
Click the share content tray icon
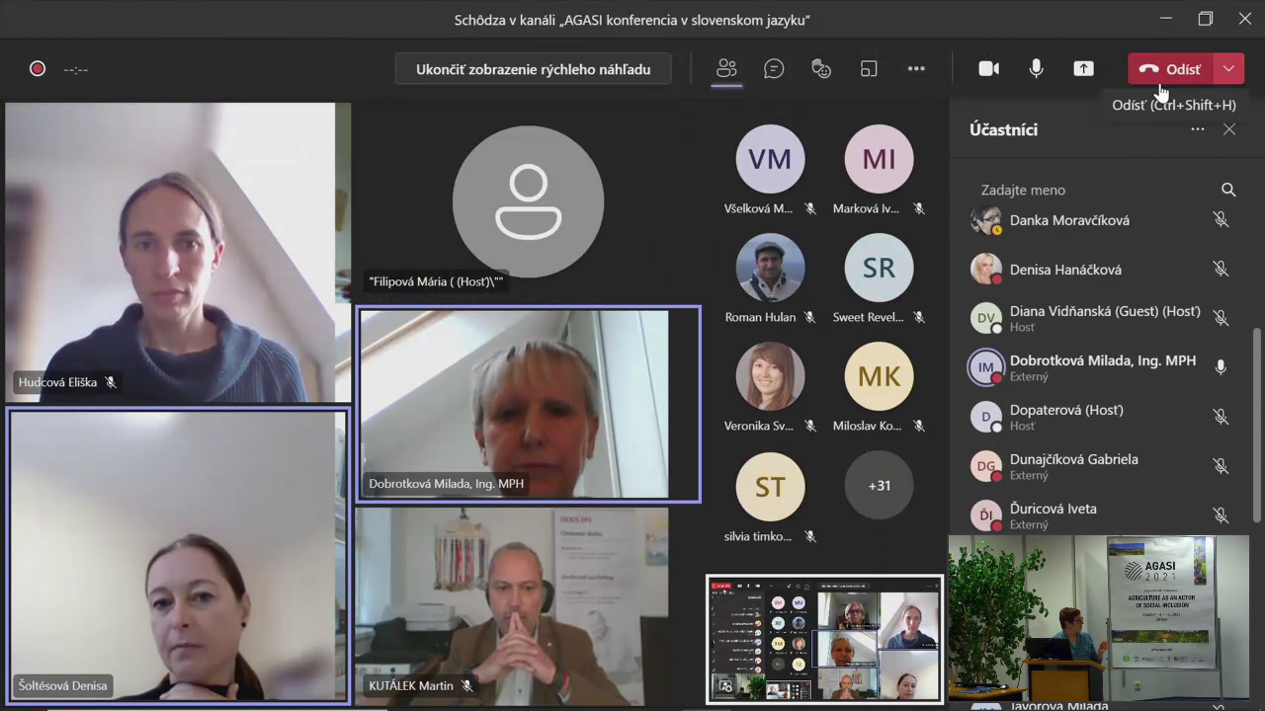coord(1084,68)
